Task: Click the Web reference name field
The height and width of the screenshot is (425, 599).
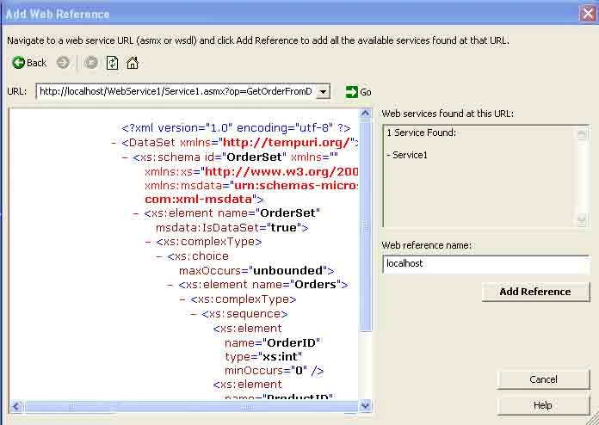Action: click(x=486, y=264)
